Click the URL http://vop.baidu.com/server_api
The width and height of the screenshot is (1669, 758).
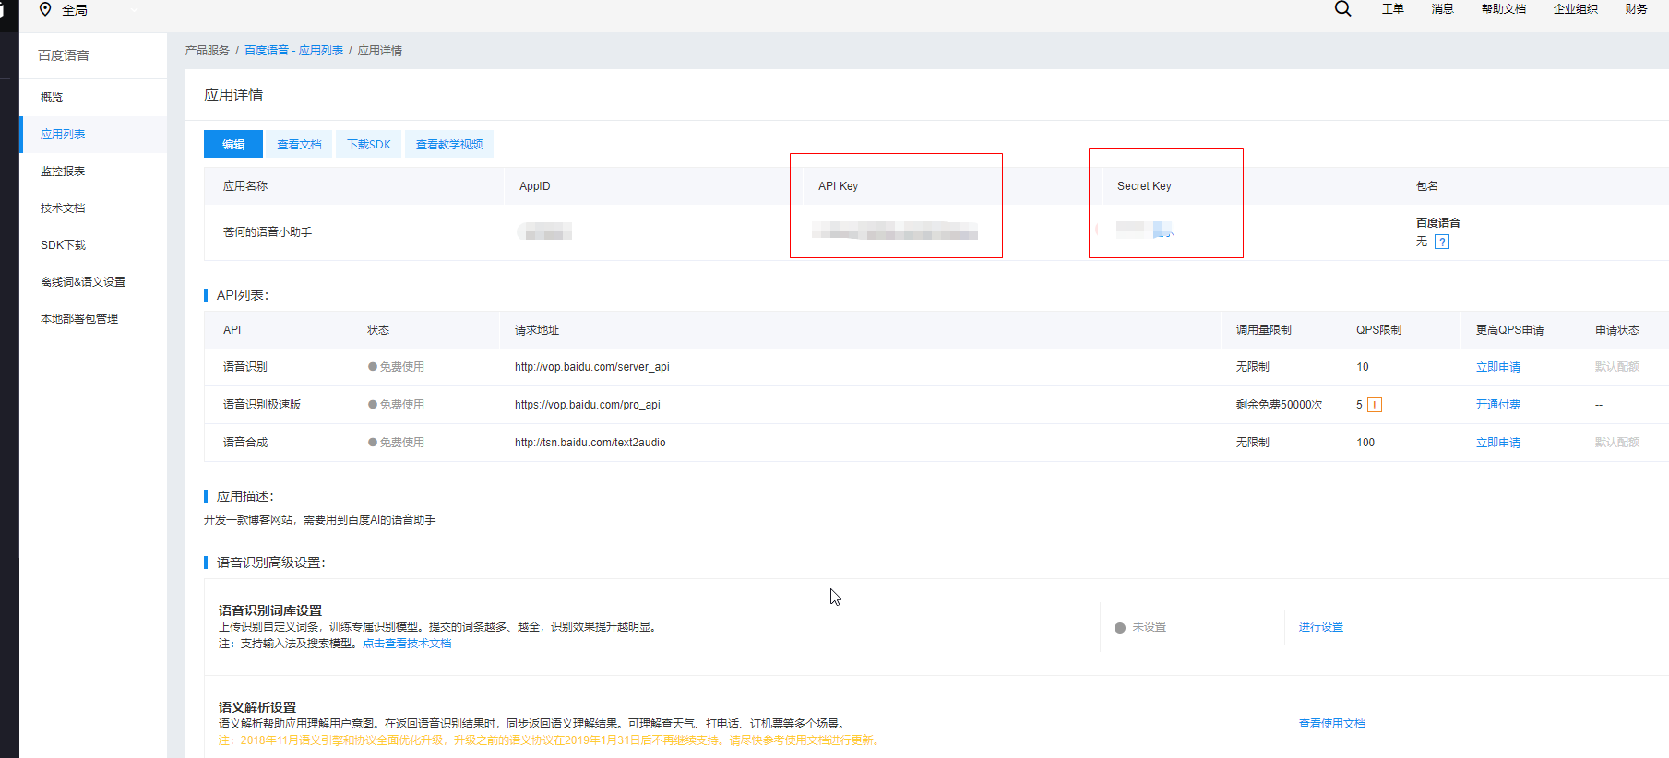click(592, 367)
